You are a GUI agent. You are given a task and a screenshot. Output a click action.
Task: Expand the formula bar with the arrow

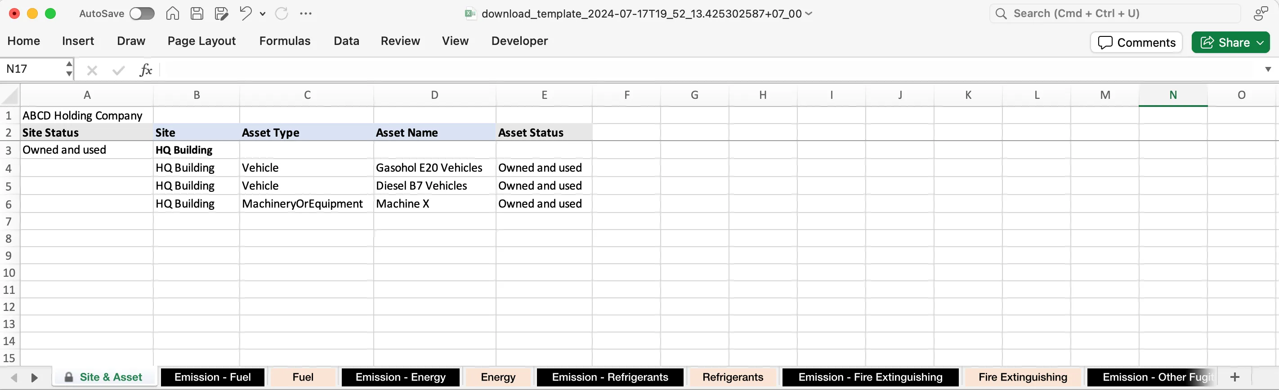[1268, 70]
